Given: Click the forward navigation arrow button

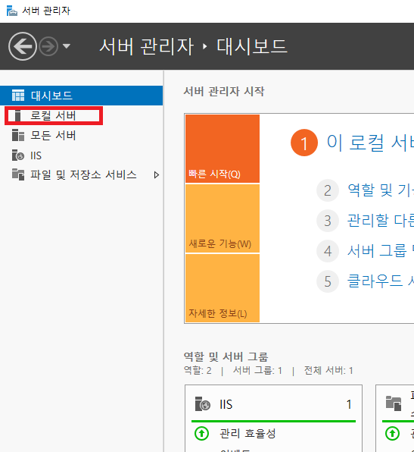Looking at the screenshot, I should [x=48, y=46].
